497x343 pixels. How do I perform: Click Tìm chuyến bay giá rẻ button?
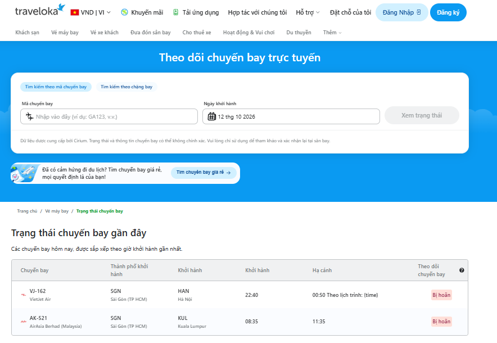(x=204, y=172)
